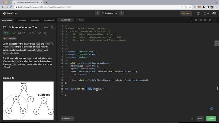Go to the next problem arrow
This screenshot has height=123, width=219.
122,13
